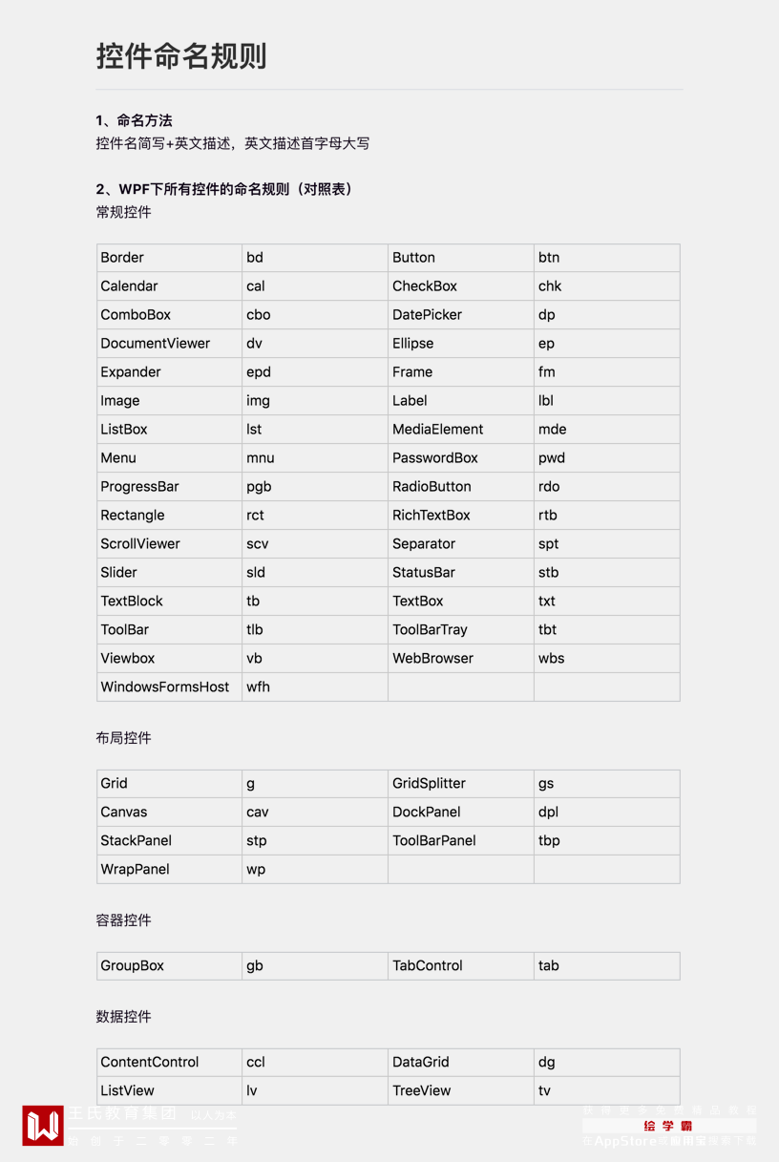The height and width of the screenshot is (1162, 779).
Task: Click the 布局控件 subheading
Action: (123, 738)
